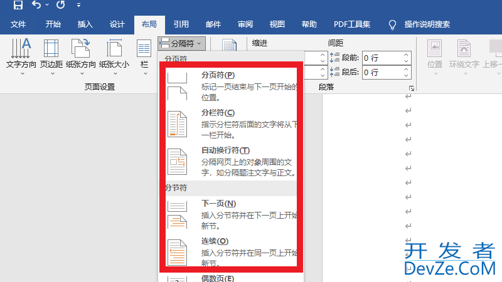Open 页边距 margins tool
The height and width of the screenshot is (282, 502).
pyautogui.click(x=51, y=57)
